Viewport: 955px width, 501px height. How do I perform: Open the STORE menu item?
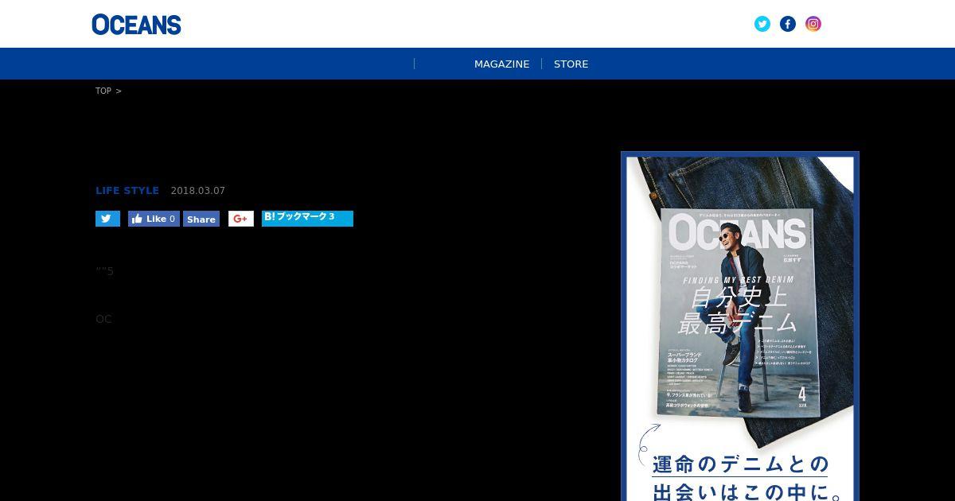(571, 64)
